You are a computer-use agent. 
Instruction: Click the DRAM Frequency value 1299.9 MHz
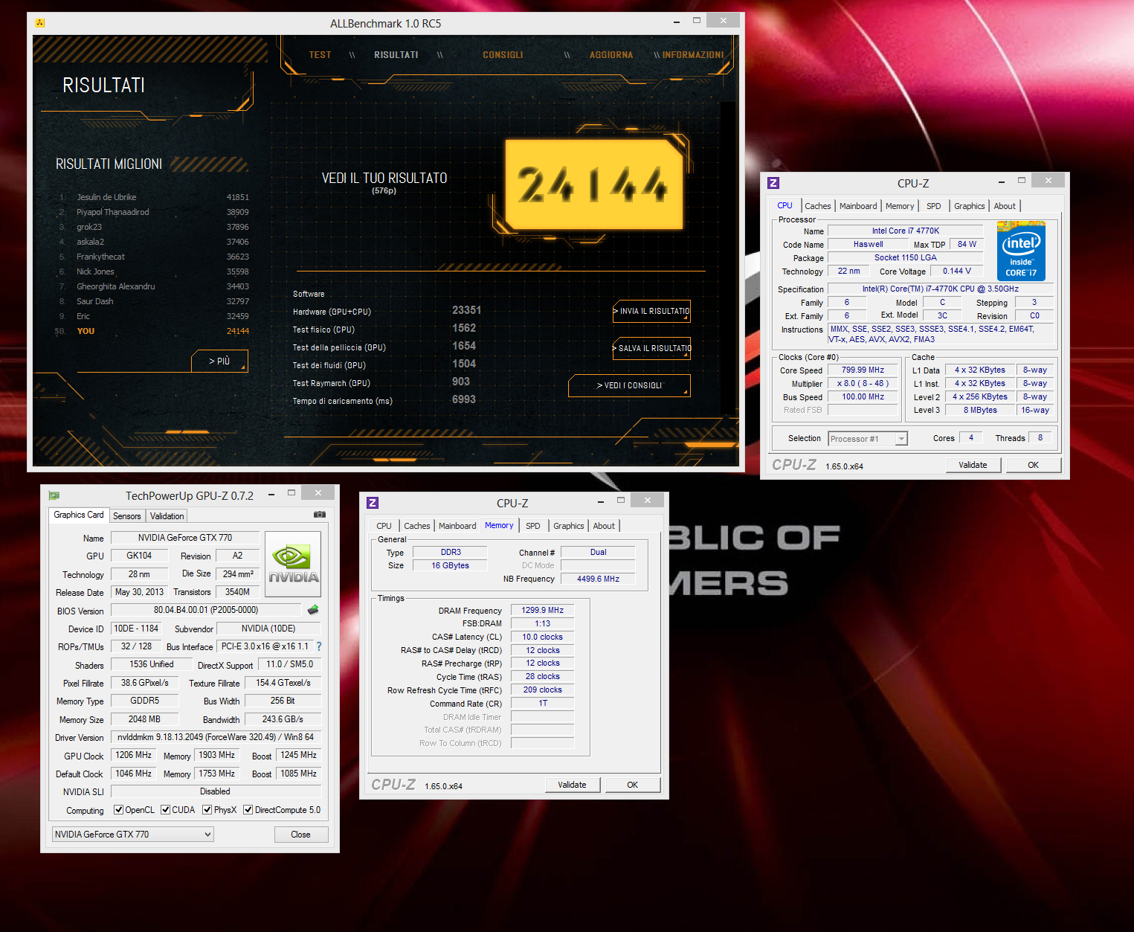pyautogui.click(x=542, y=610)
